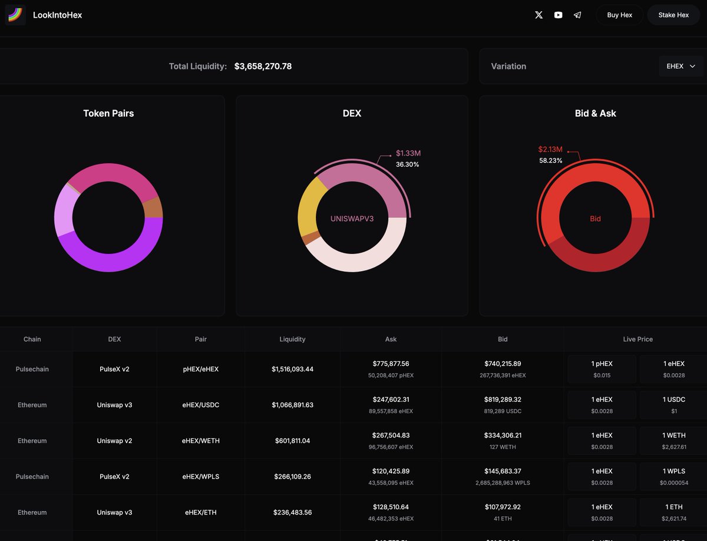
Task: Open the Telegram icon
Action: point(577,15)
